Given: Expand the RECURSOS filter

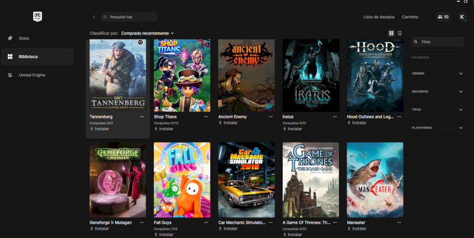Looking at the screenshot, I should pos(438,92).
